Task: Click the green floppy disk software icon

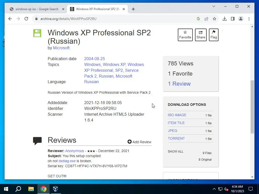Action: click(x=37, y=33)
